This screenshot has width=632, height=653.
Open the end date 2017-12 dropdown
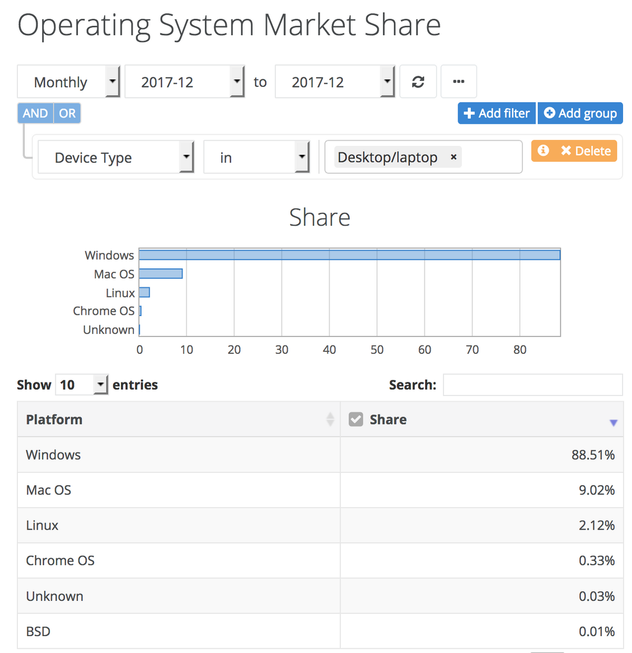[335, 82]
